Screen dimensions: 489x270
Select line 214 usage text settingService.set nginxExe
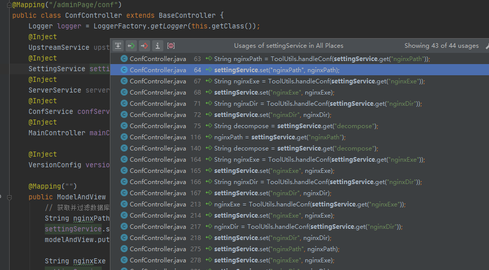point(274,216)
